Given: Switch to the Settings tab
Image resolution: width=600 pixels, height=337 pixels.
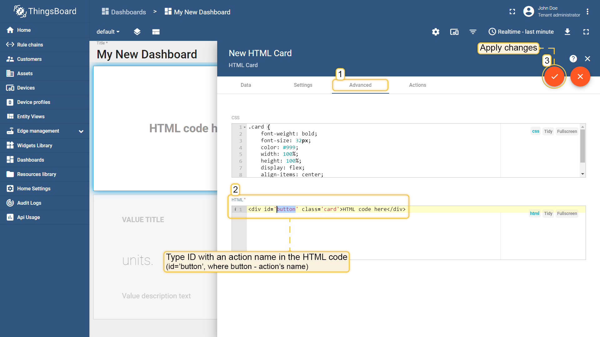Looking at the screenshot, I should coord(303,85).
